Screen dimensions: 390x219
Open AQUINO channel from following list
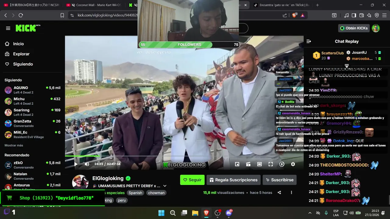click(x=32, y=90)
